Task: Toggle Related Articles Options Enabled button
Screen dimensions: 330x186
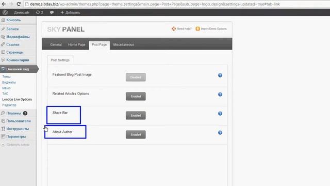Action: 136,97
